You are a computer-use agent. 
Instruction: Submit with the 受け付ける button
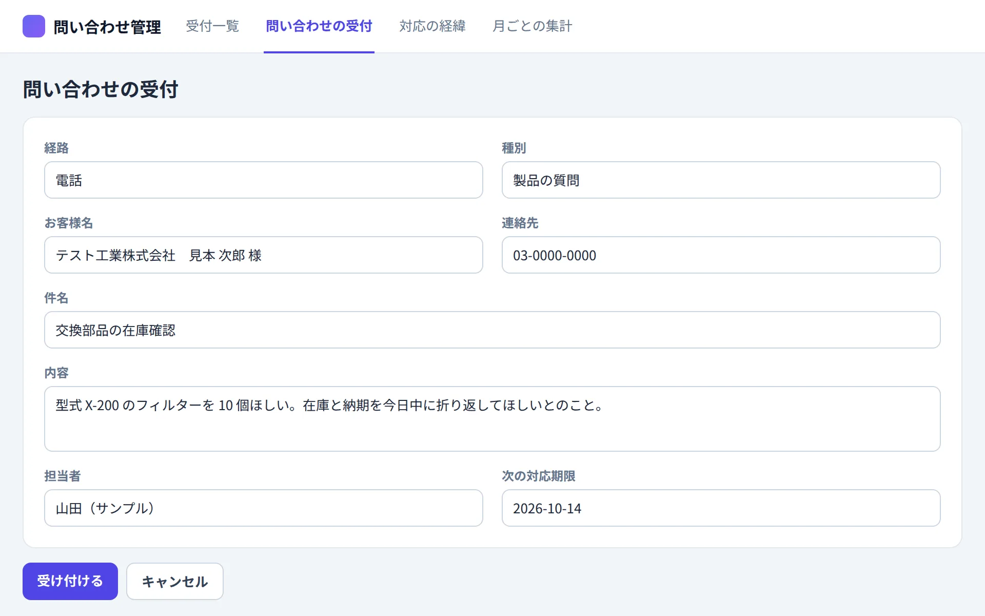coord(70,581)
